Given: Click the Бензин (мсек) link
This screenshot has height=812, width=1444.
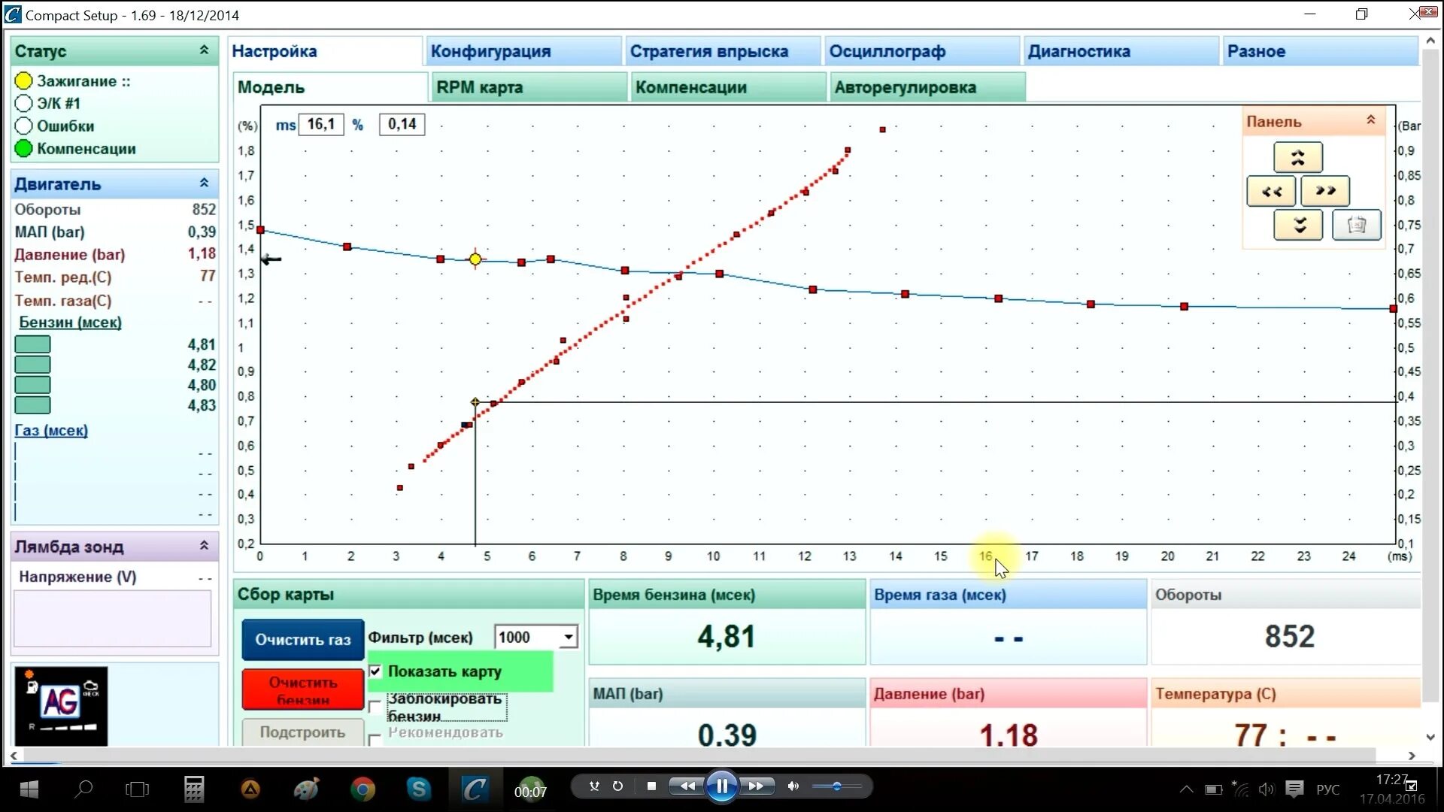Looking at the screenshot, I should coord(70,323).
